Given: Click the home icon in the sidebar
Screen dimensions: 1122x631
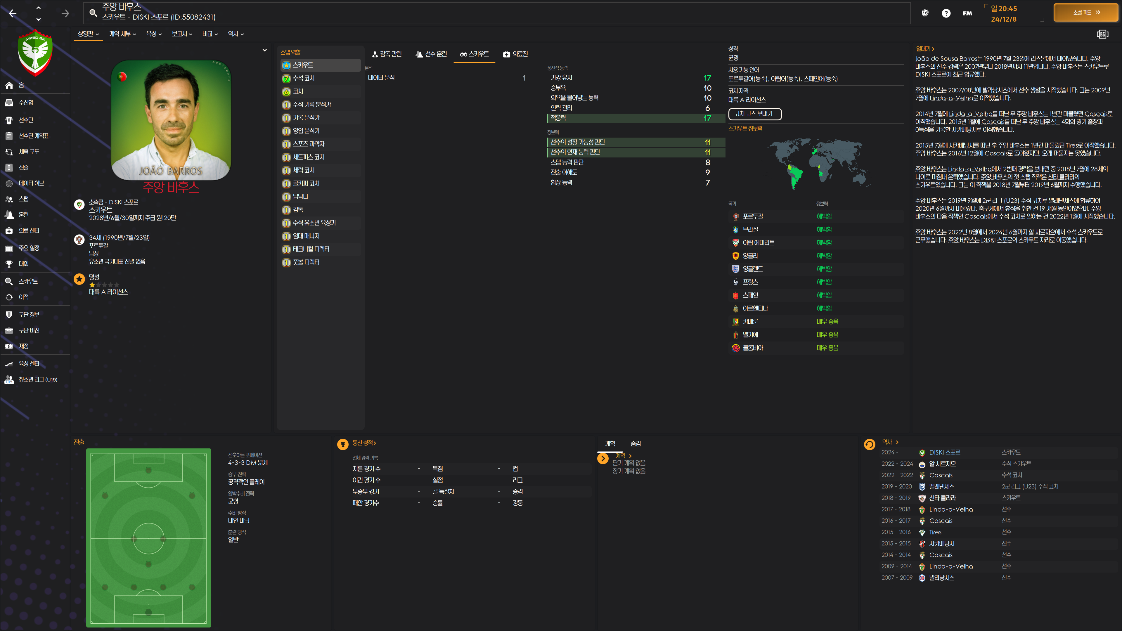Looking at the screenshot, I should pyautogui.click(x=9, y=85).
